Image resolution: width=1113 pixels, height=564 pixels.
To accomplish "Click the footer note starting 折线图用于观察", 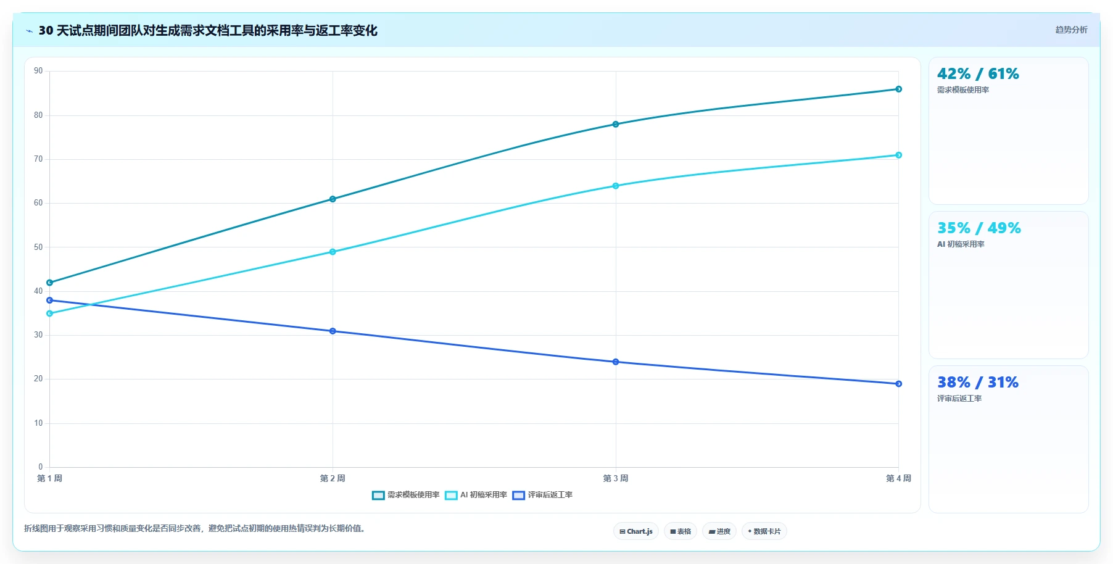I will point(195,528).
